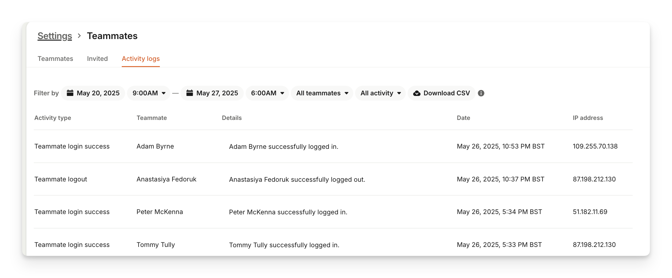
Task: Go back to Settings via breadcrumb
Action: pos(55,36)
